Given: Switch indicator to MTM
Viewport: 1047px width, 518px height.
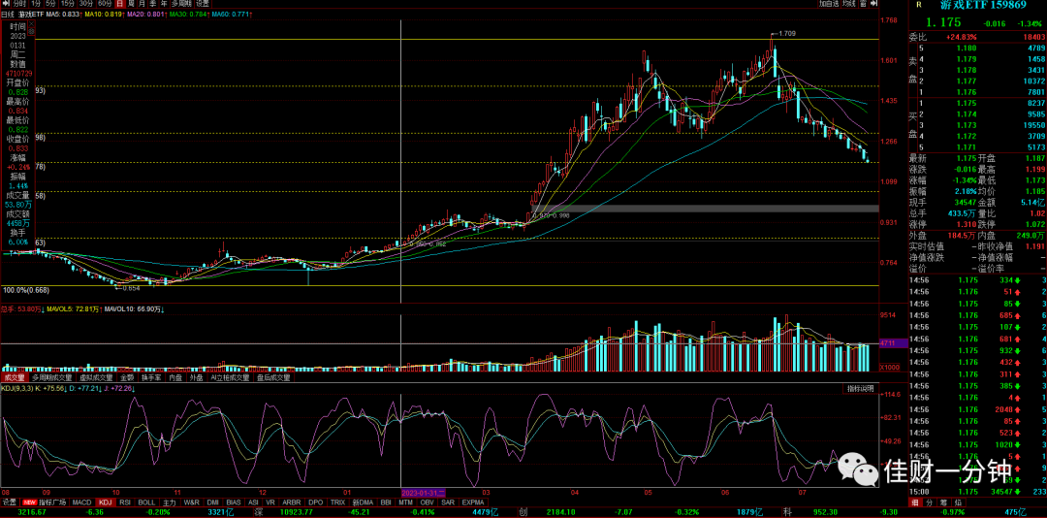Looking at the screenshot, I should [406, 502].
